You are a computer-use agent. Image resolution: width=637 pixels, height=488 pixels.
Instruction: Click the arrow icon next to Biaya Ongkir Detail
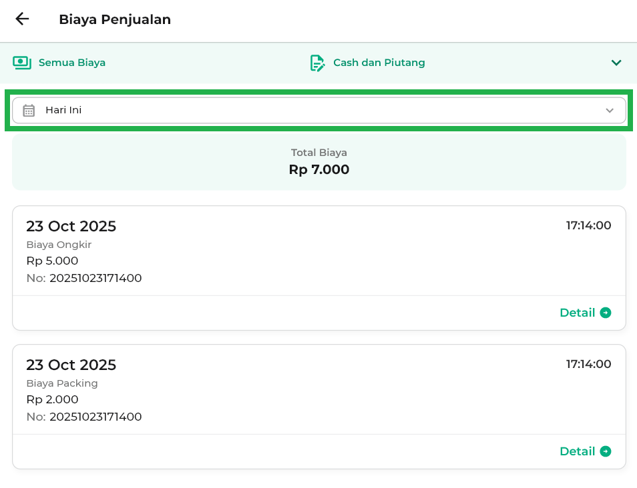coord(606,313)
